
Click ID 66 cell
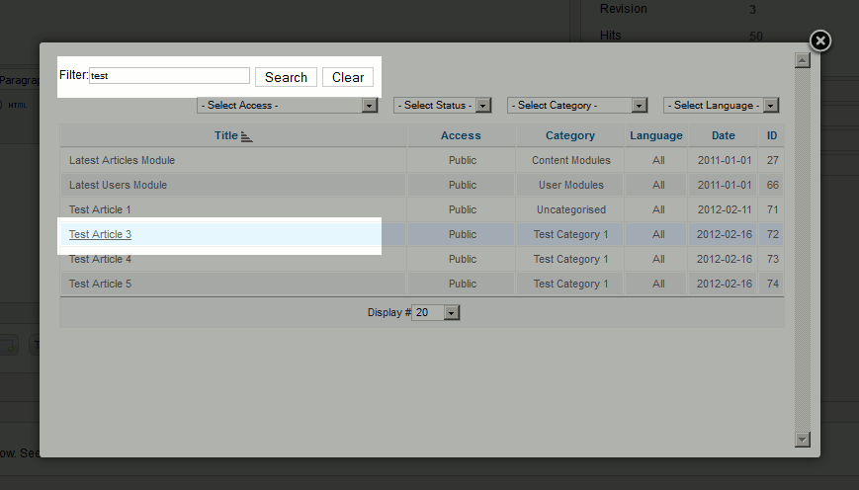(772, 185)
